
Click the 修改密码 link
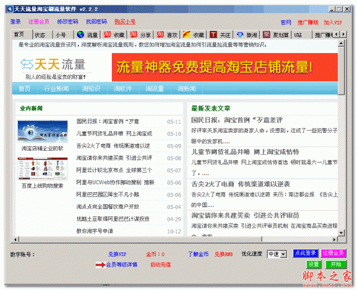[x=68, y=21]
